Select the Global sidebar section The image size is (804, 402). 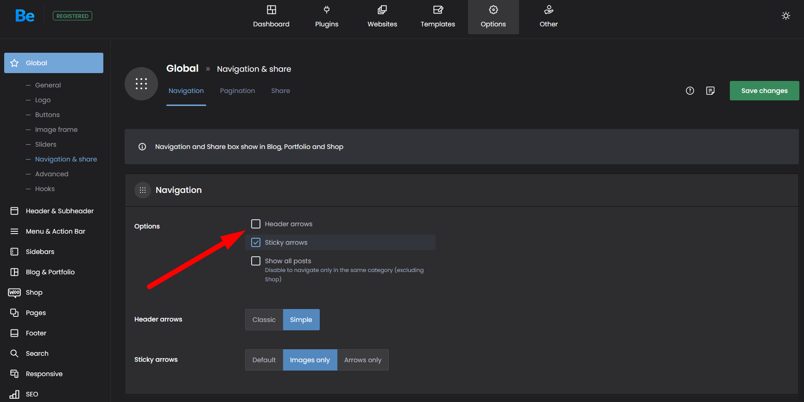(x=54, y=63)
